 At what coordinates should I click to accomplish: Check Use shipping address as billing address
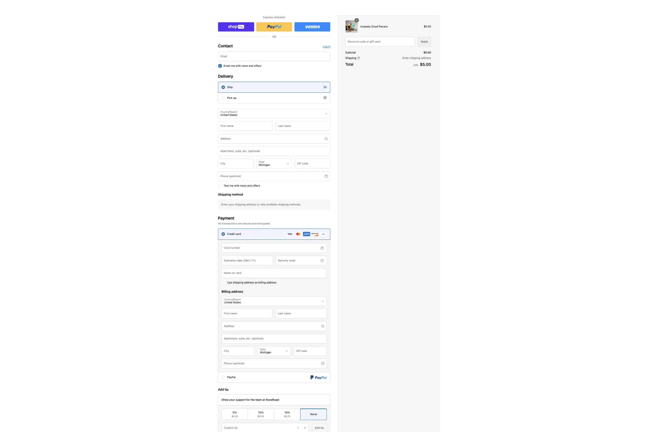[x=223, y=282]
